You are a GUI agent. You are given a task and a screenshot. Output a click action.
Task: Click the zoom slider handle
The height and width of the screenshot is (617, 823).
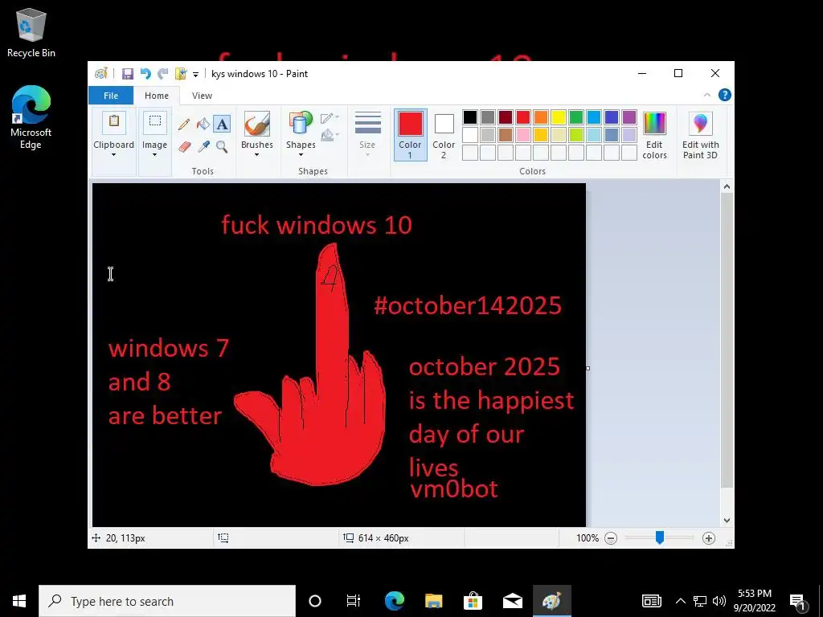click(660, 537)
